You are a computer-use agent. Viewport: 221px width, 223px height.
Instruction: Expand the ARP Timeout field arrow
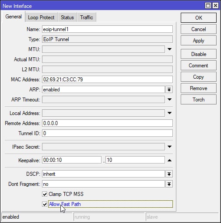(x=169, y=100)
